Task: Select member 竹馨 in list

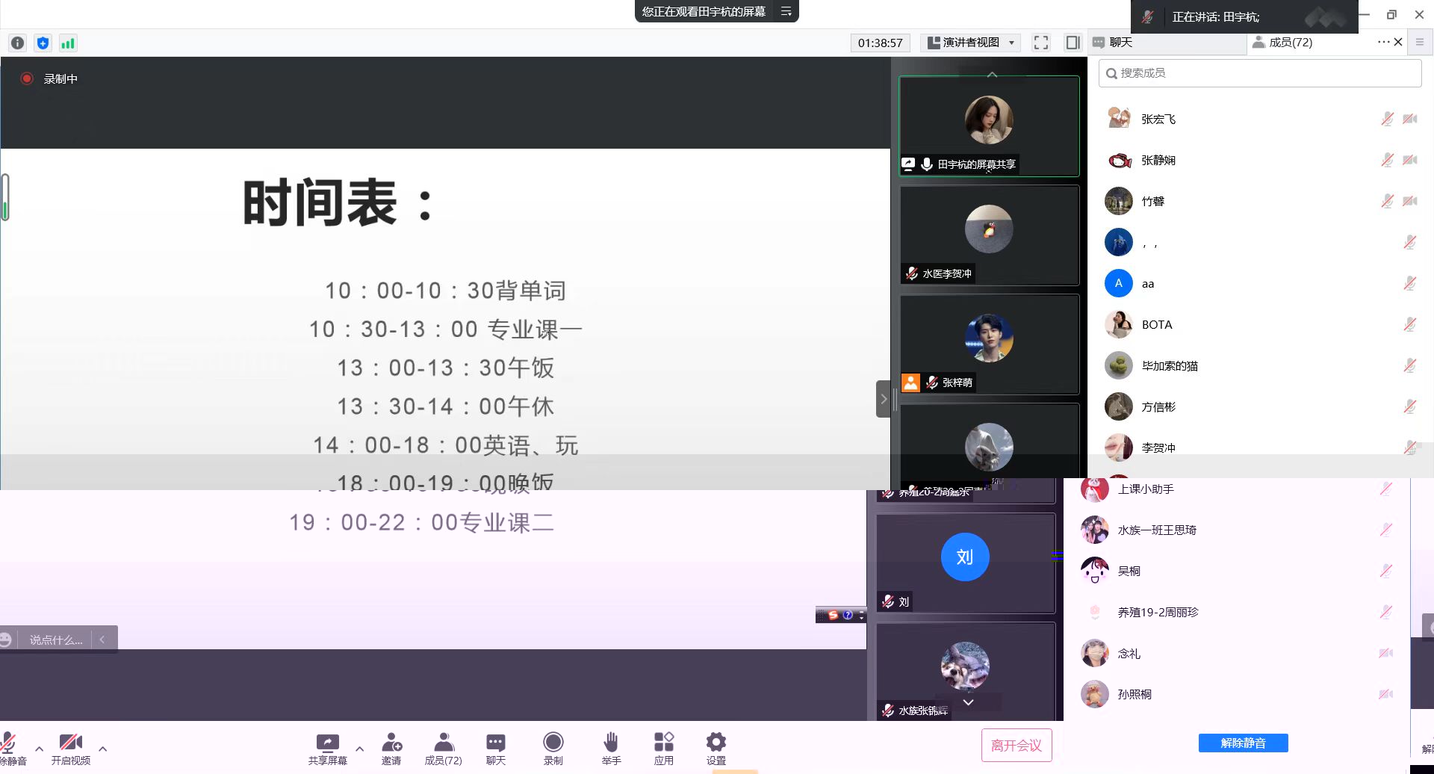Action: [x=1260, y=201]
